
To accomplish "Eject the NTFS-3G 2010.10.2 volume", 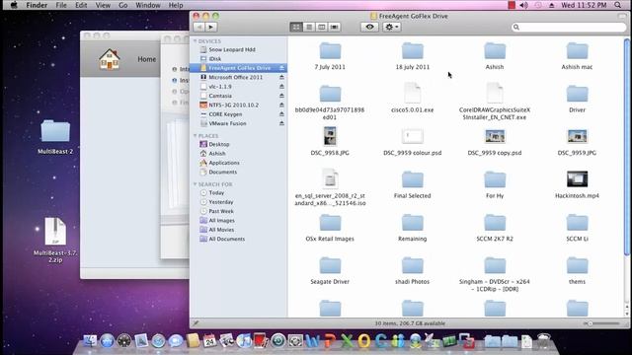I will coord(281,106).
